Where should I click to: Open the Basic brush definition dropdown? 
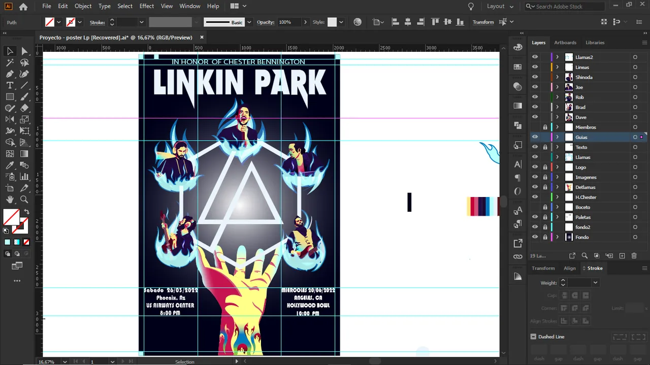click(x=249, y=22)
